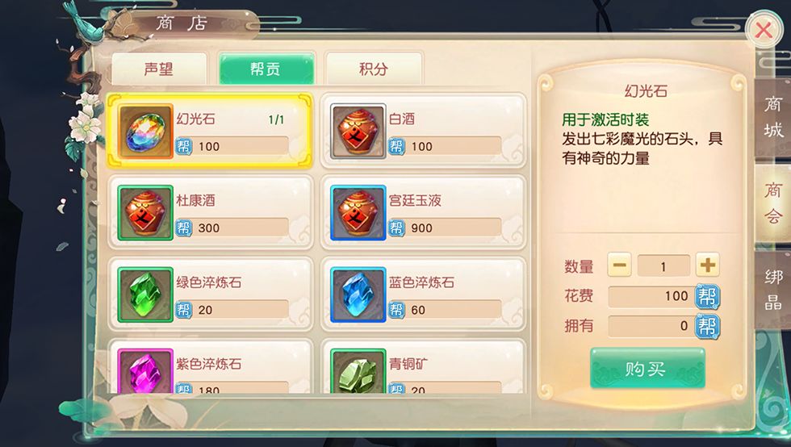This screenshot has width=791, height=447.
Task: Open the 商城 side tab
Action: pos(772,118)
